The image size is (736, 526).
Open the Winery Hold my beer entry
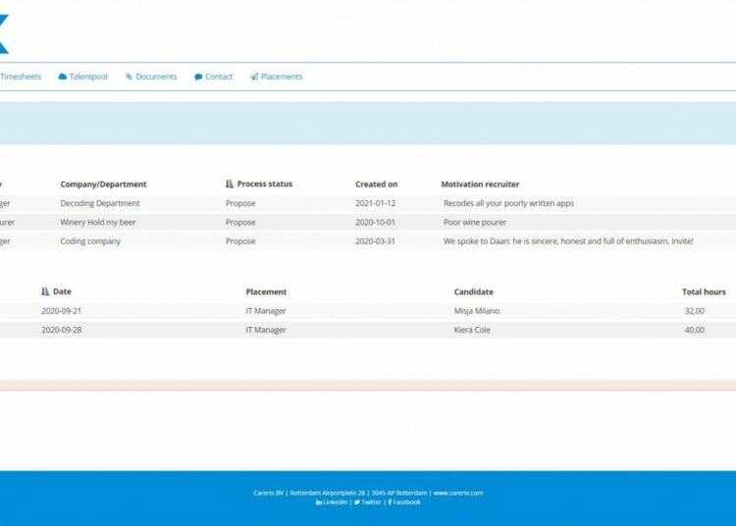coord(100,222)
